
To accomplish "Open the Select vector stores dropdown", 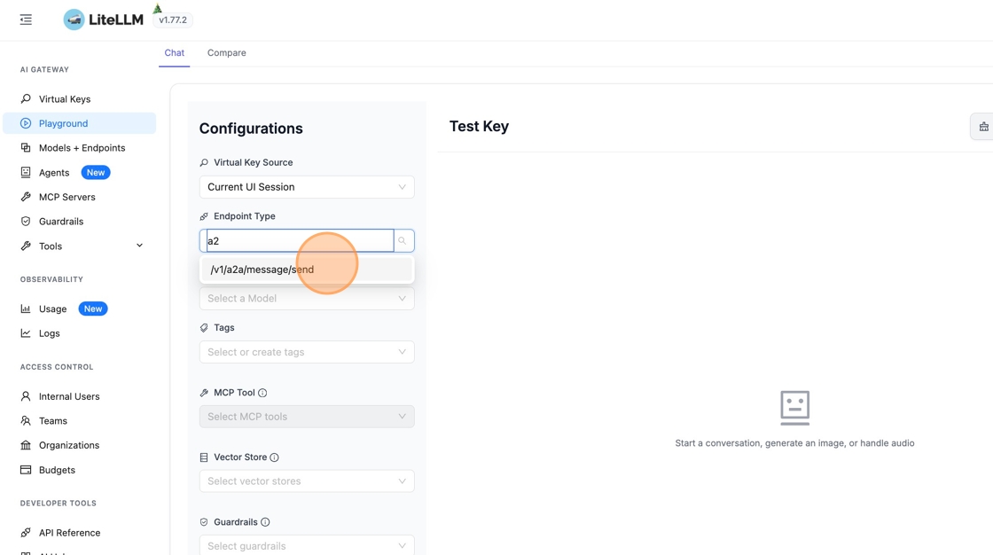I will 307,481.
